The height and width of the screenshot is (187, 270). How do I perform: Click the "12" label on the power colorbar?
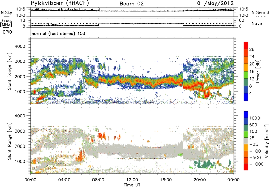252,79
